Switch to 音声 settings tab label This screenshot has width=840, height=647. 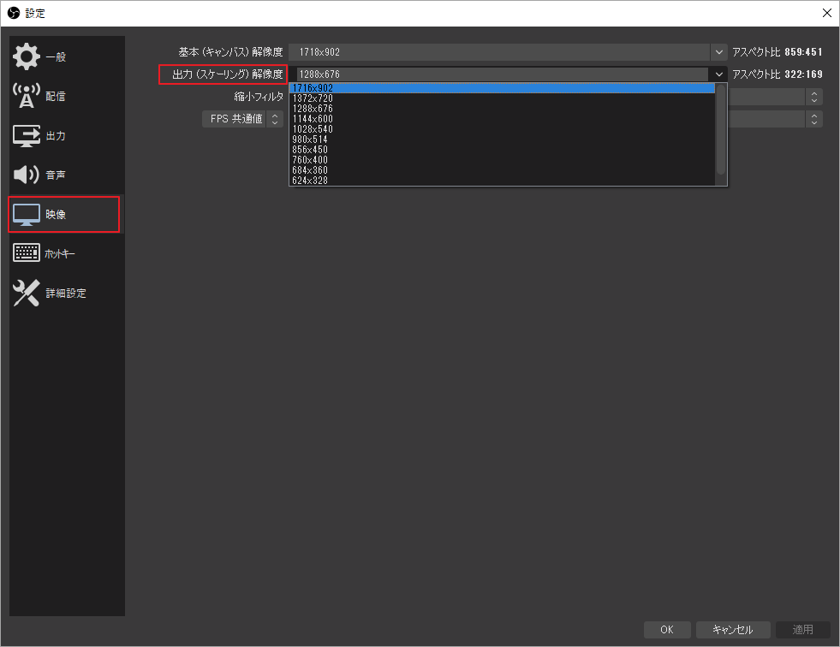[56, 175]
